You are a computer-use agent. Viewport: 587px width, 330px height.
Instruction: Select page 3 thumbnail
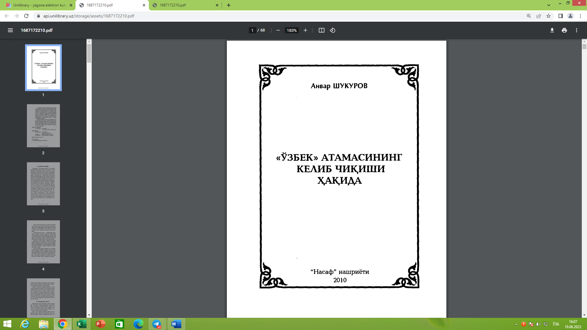pos(43,184)
